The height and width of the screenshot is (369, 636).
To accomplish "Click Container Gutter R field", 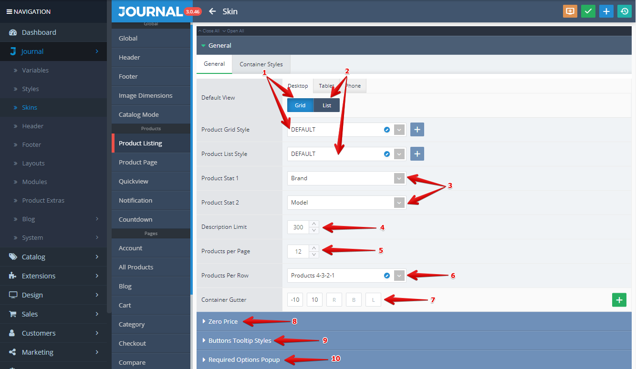I will [x=334, y=300].
